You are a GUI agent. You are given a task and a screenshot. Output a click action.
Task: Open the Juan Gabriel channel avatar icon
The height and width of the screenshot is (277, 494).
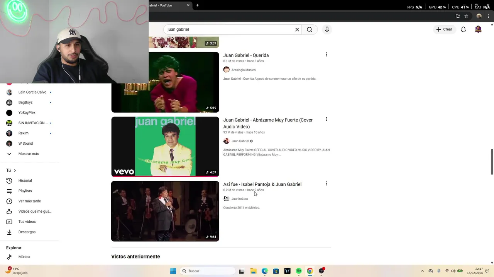[227, 141]
